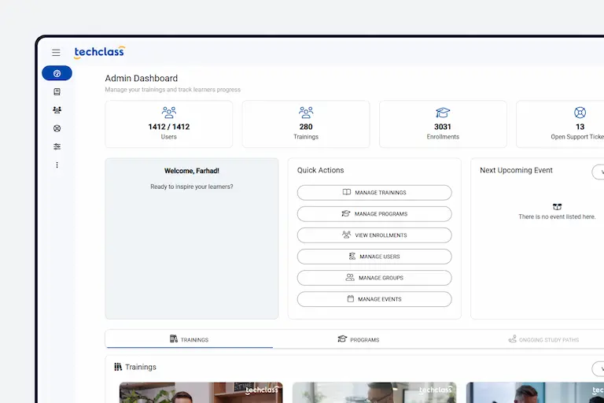Open the hamburger menu
Viewport: 604px width, 403px height.
pos(57,53)
